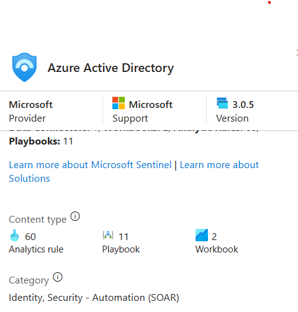Click the Playbooks: 11 summary text

pos(41,141)
